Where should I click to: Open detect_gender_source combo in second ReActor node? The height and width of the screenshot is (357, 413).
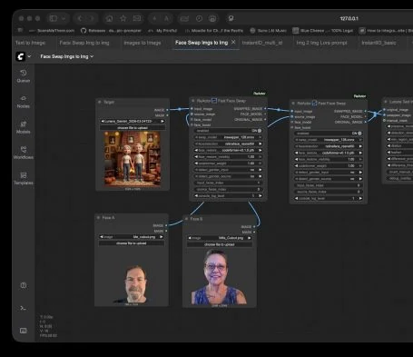tap(329, 179)
